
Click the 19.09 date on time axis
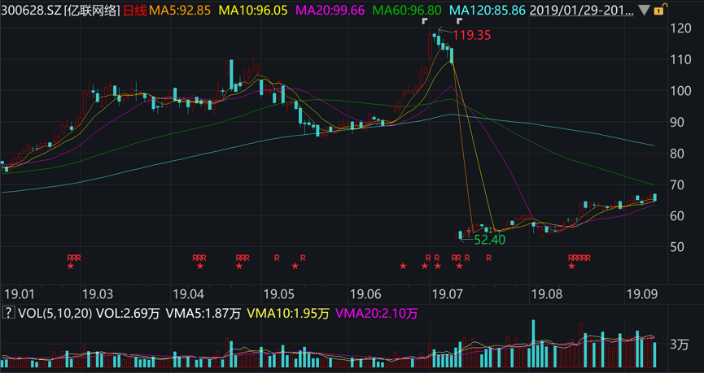click(x=643, y=293)
